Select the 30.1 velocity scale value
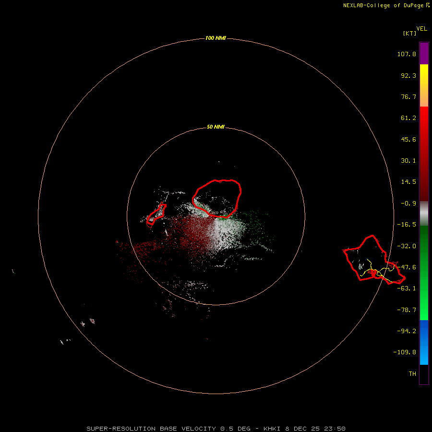Screen dimensions: 432x432 coord(408,161)
